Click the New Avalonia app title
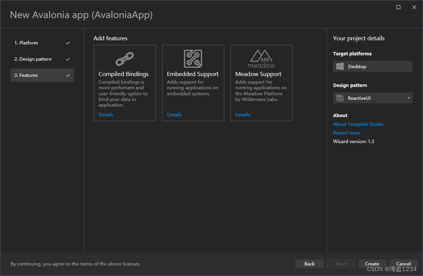This screenshot has width=423, height=276. (81, 15)
